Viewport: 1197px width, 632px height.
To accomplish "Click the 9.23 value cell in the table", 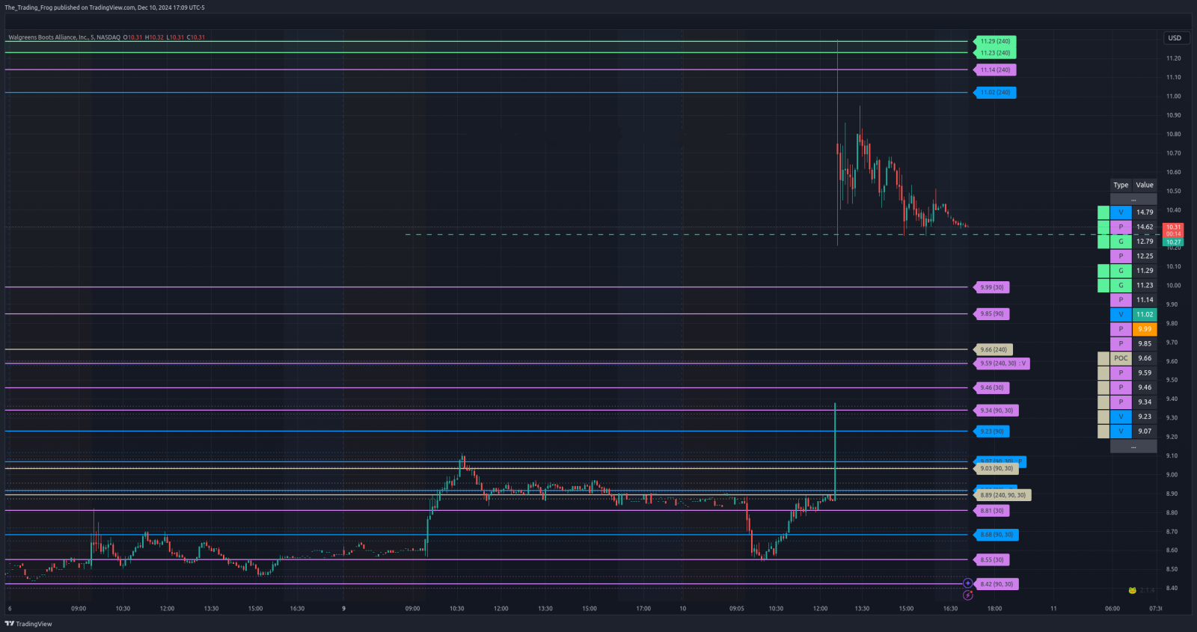I will point(1145,417).
